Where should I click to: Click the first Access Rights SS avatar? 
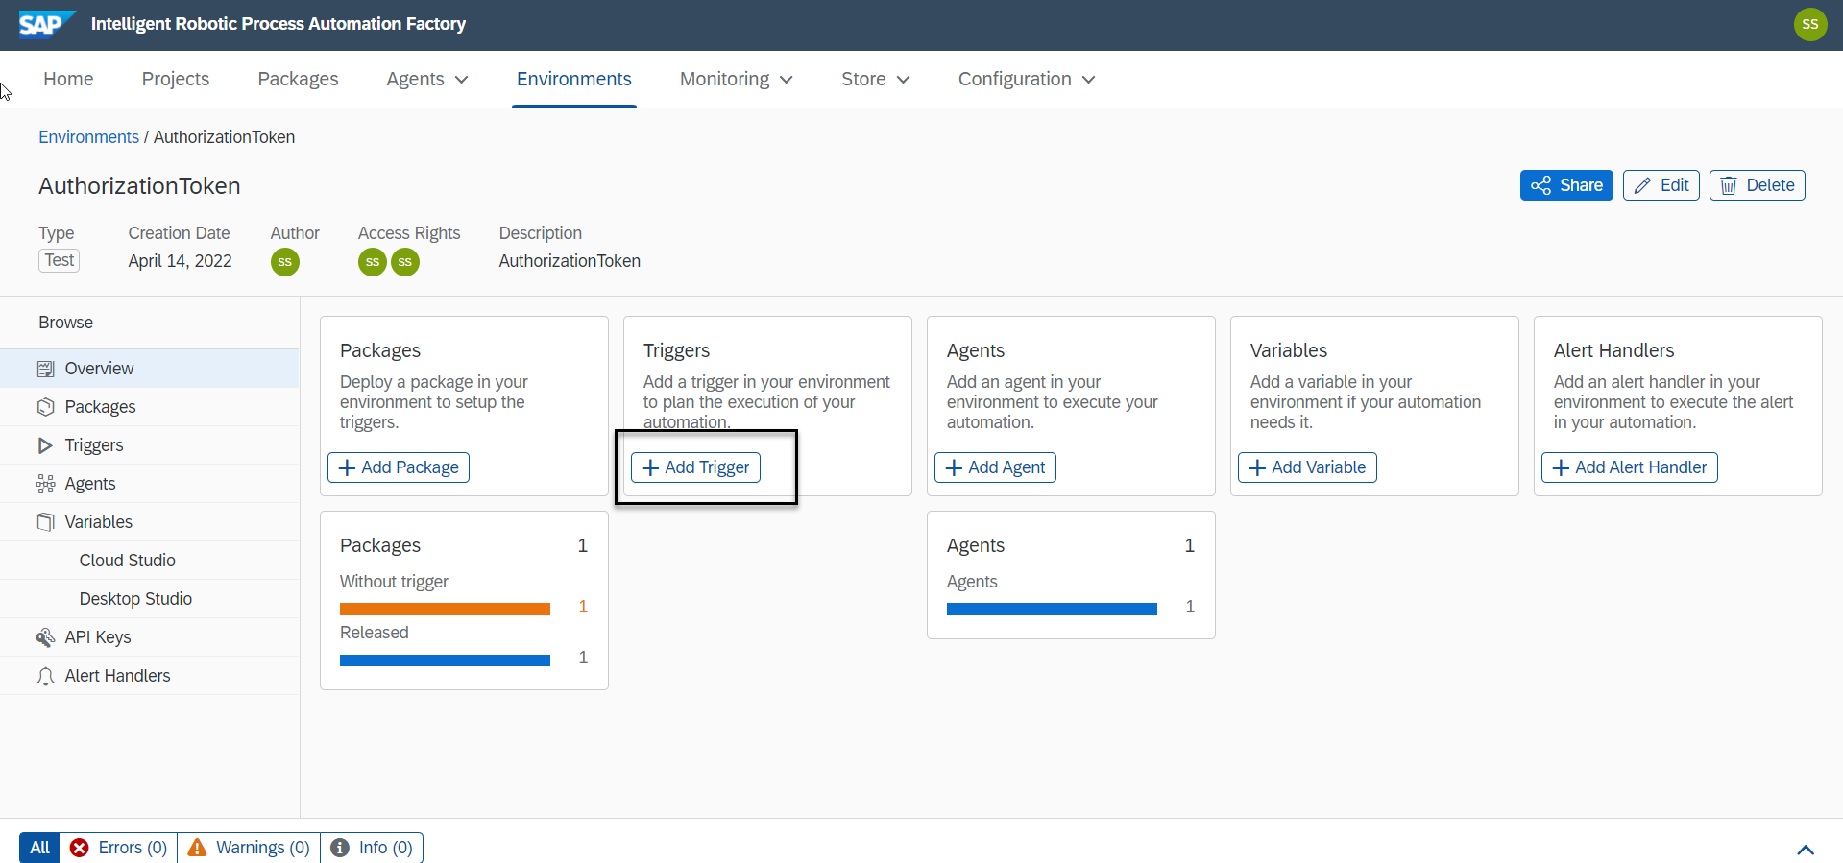(373, 262)
